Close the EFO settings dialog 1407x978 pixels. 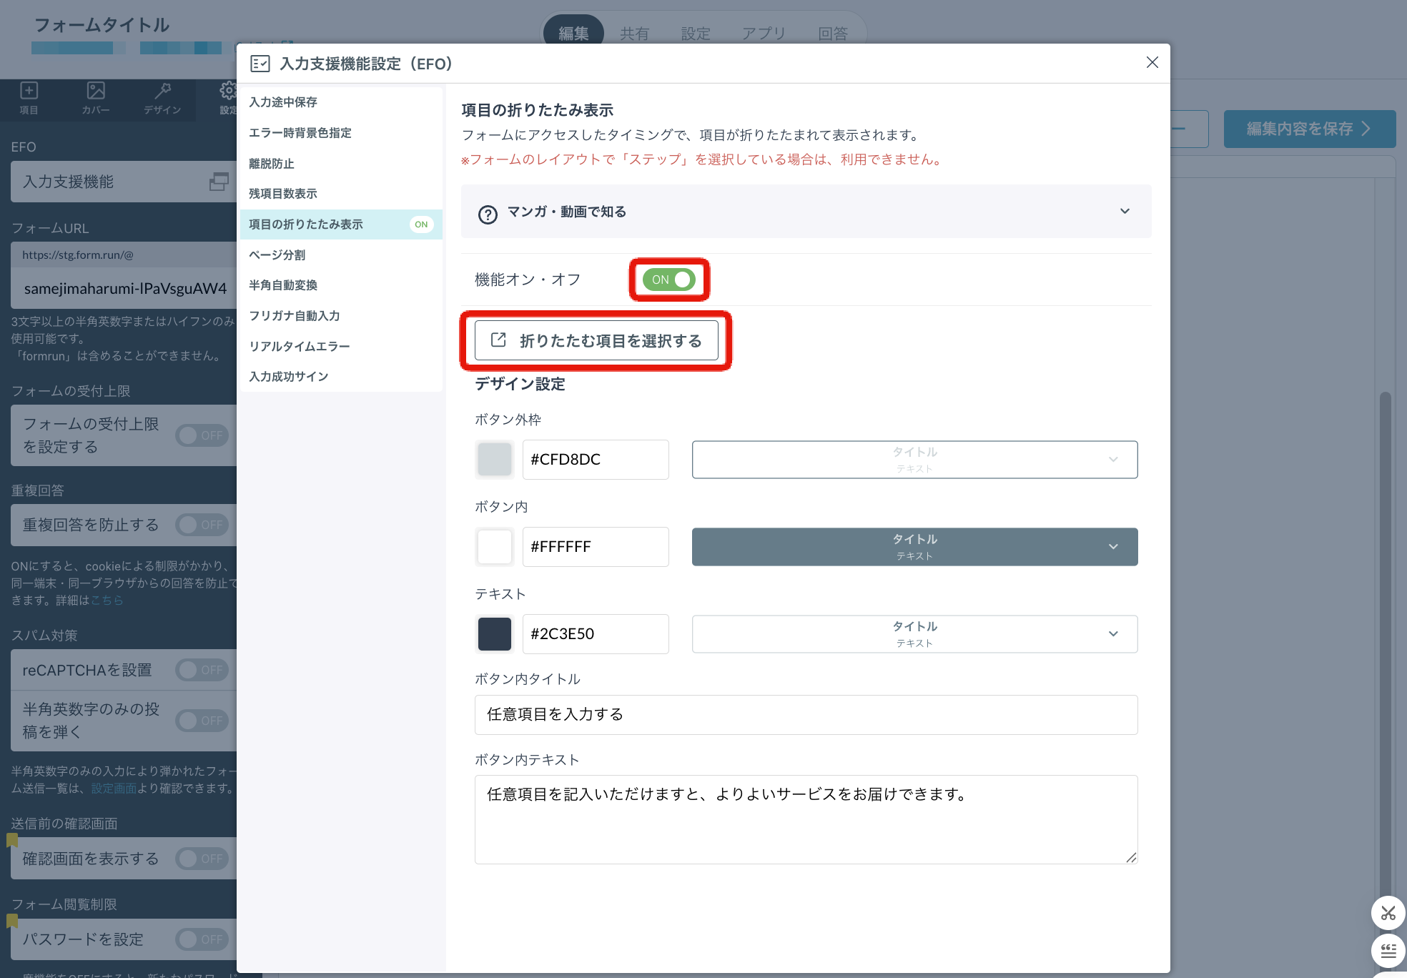tap(1152, 63)
